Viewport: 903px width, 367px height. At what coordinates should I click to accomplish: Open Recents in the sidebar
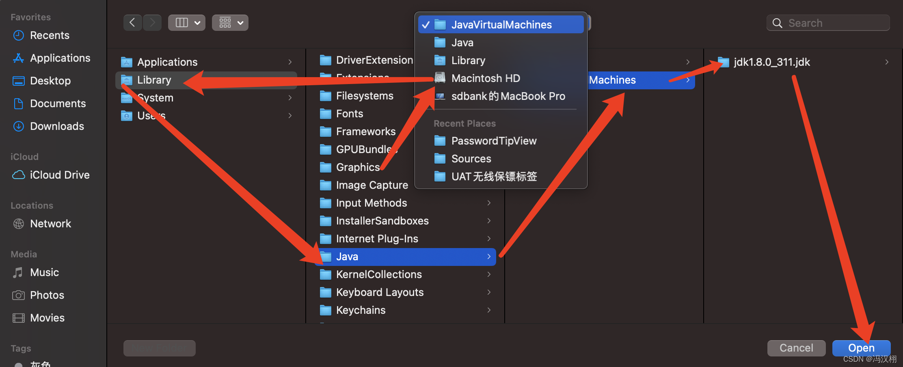(50, 35)
